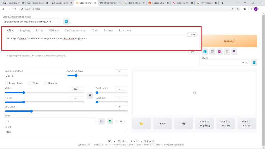This screenshot has height=149, width=265.
Task: Save the prompt as a style (floppy disk icon)
Action: (x=234, y=52)
